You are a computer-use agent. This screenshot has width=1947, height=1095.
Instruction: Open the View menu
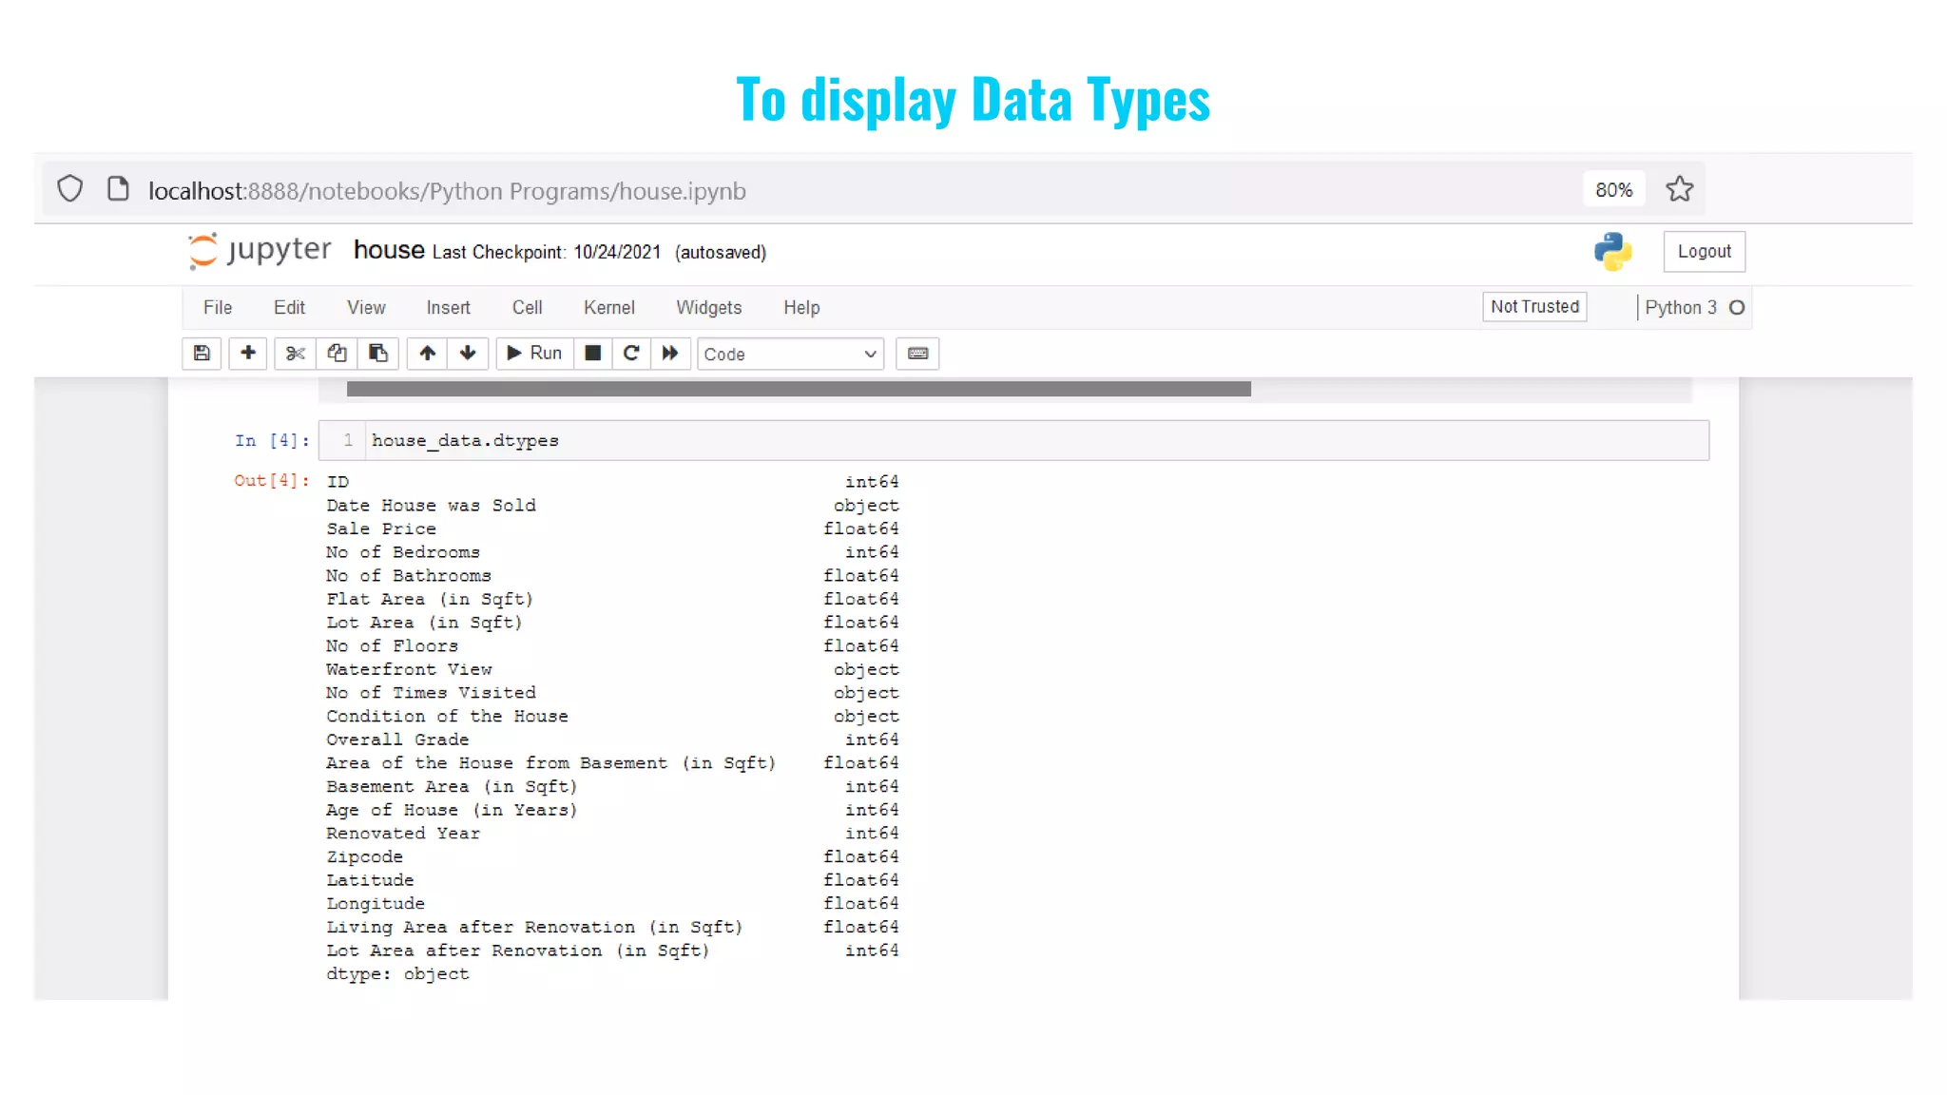pos(366,308)
